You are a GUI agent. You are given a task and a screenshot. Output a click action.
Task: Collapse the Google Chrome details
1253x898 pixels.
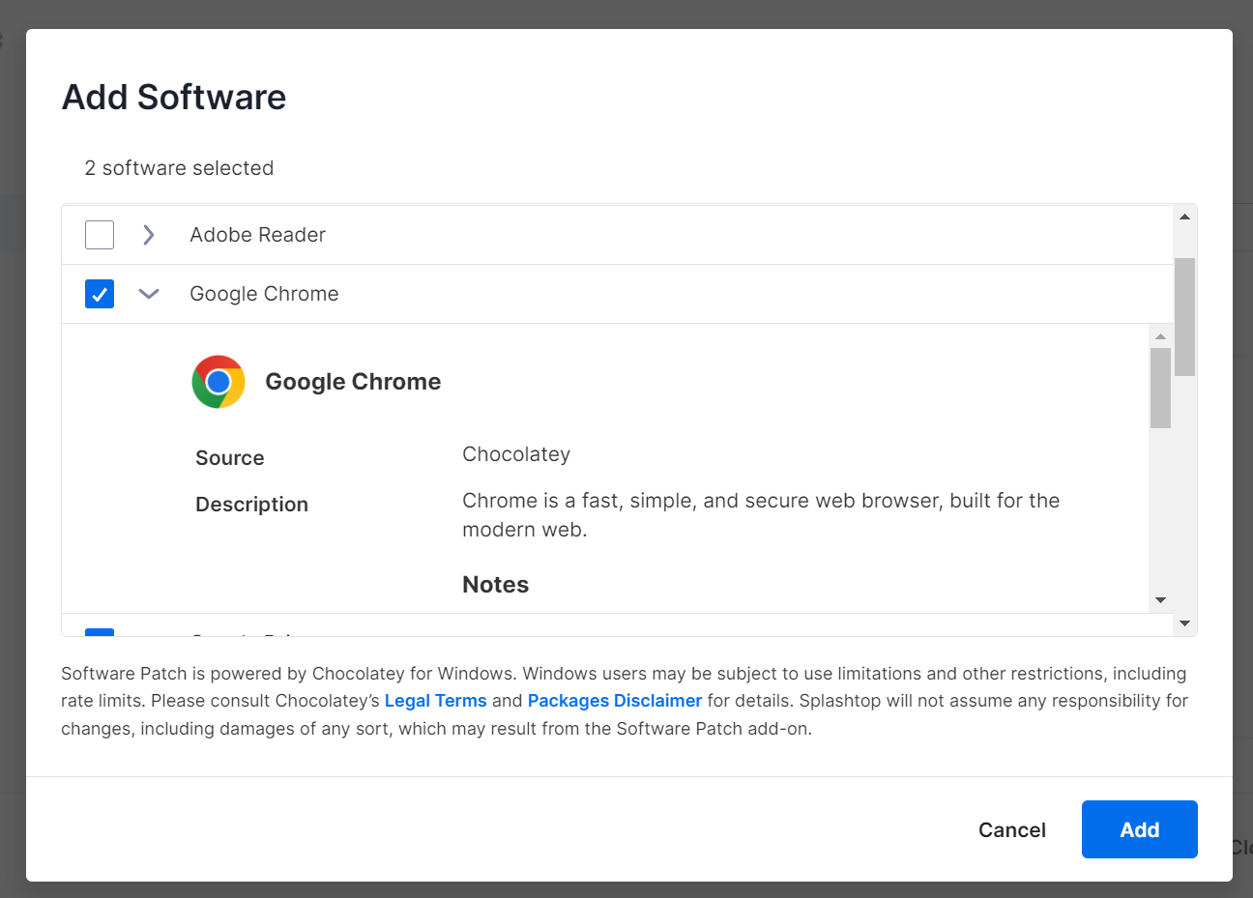148,294
